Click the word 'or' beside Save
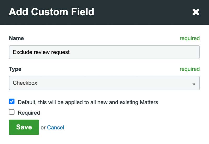 (43, 128)
